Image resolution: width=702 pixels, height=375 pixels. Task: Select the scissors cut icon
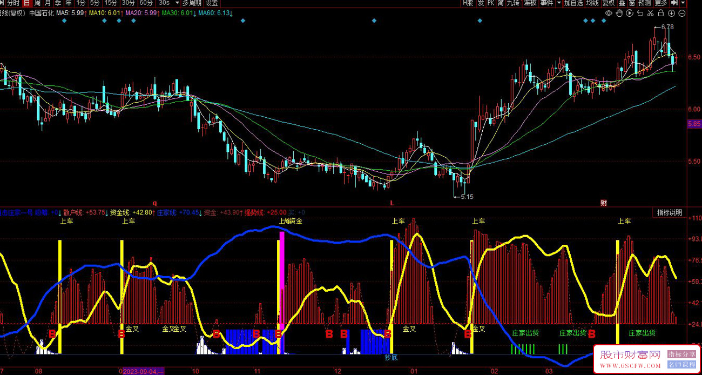[650, 13]
